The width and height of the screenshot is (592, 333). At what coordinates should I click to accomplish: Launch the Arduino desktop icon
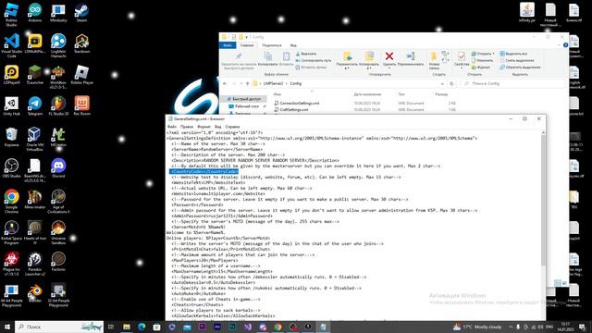click(35, 12)
